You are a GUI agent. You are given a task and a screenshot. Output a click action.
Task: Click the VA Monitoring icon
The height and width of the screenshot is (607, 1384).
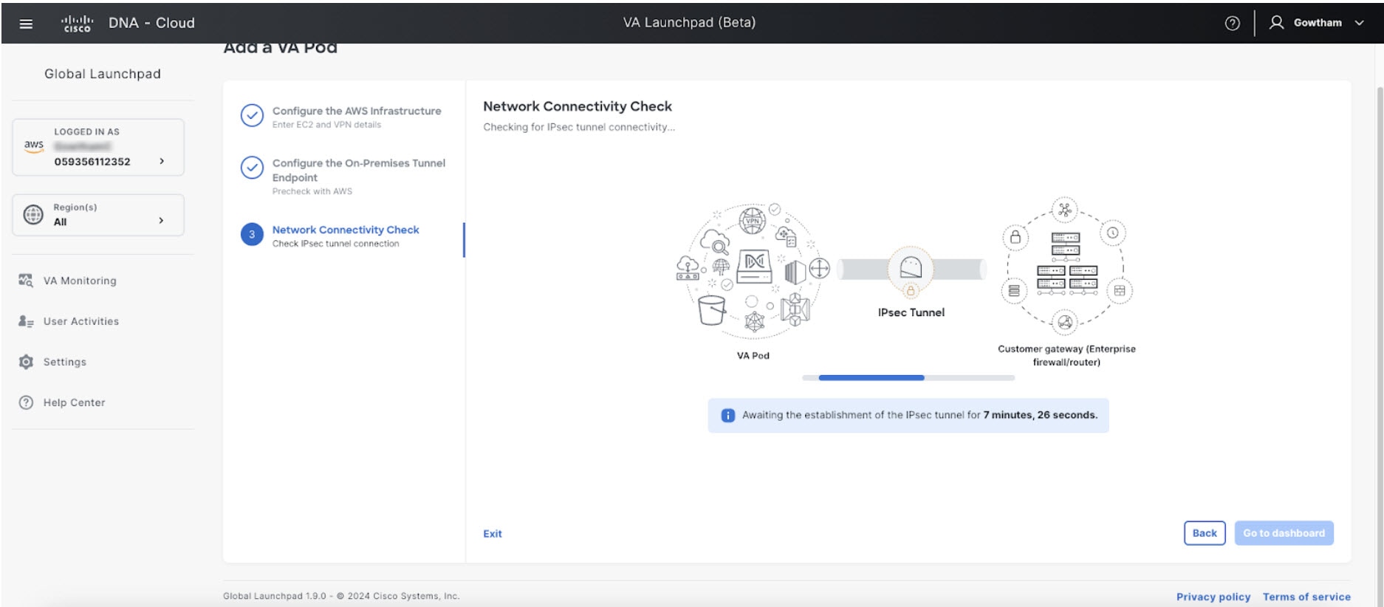coord(26,281)
